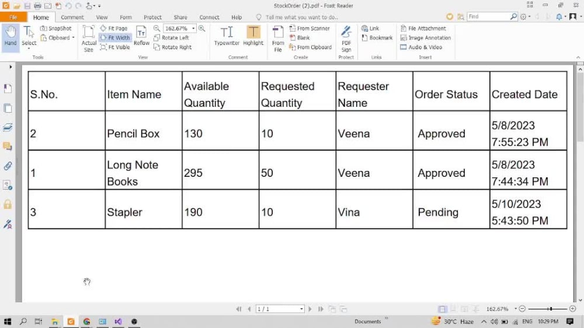Open the Security lock side panel

8,204
